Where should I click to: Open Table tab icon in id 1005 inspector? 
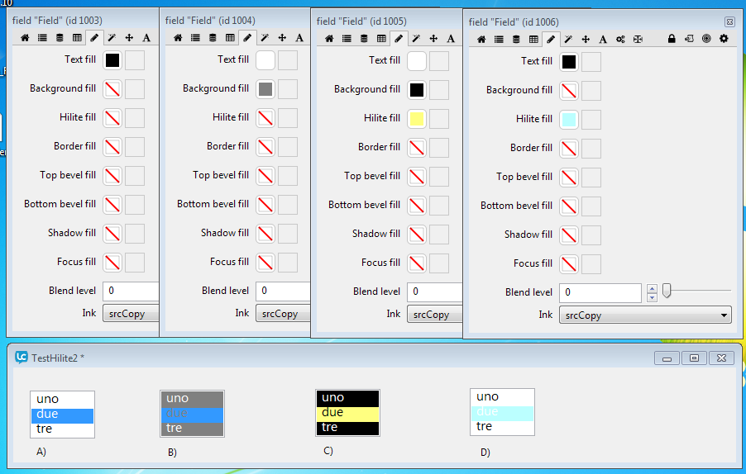(x=381, y=38)
